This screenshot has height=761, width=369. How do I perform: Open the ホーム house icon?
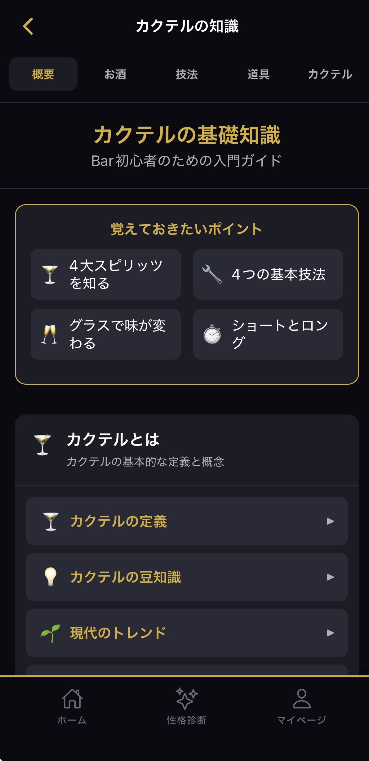coord(72,699)
